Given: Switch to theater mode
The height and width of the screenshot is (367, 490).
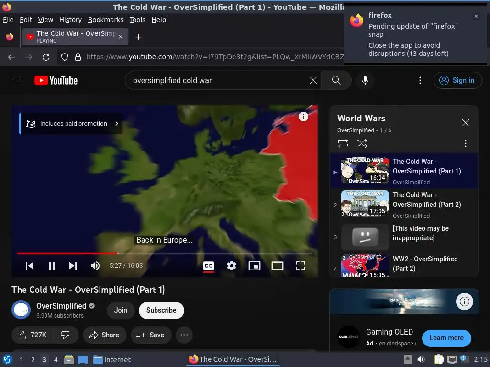Looking at the screenshot, I should (278, 266).
